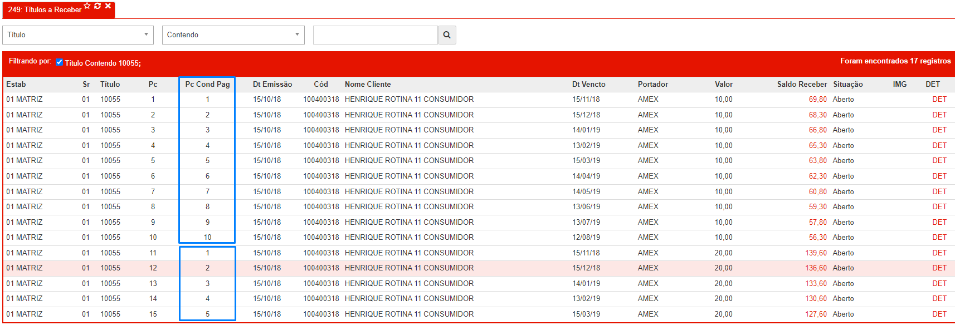Screen dimensions: 955x330
Task: Open DET link for row with saldo 136,60
Action: click(x=939, y=268)
